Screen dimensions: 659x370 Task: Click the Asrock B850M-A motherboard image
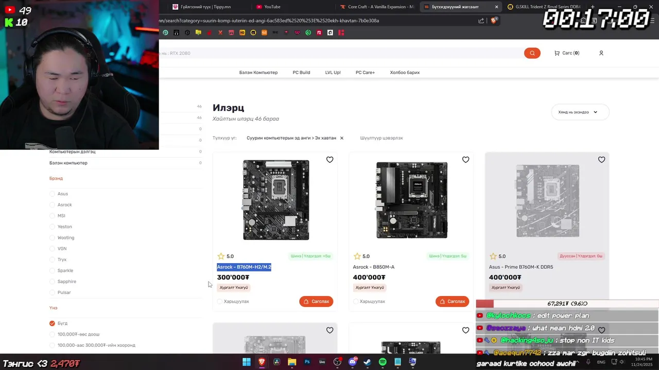tap(412, 200)
